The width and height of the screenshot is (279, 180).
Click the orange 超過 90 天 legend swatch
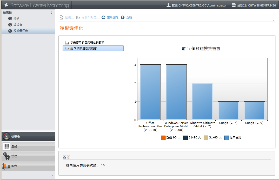point(163,138)
